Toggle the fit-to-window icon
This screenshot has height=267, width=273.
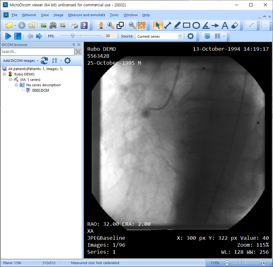(141, 25)
